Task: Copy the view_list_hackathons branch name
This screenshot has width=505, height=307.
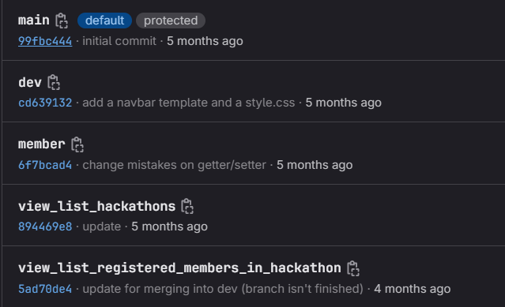Action: click(187, 206)
